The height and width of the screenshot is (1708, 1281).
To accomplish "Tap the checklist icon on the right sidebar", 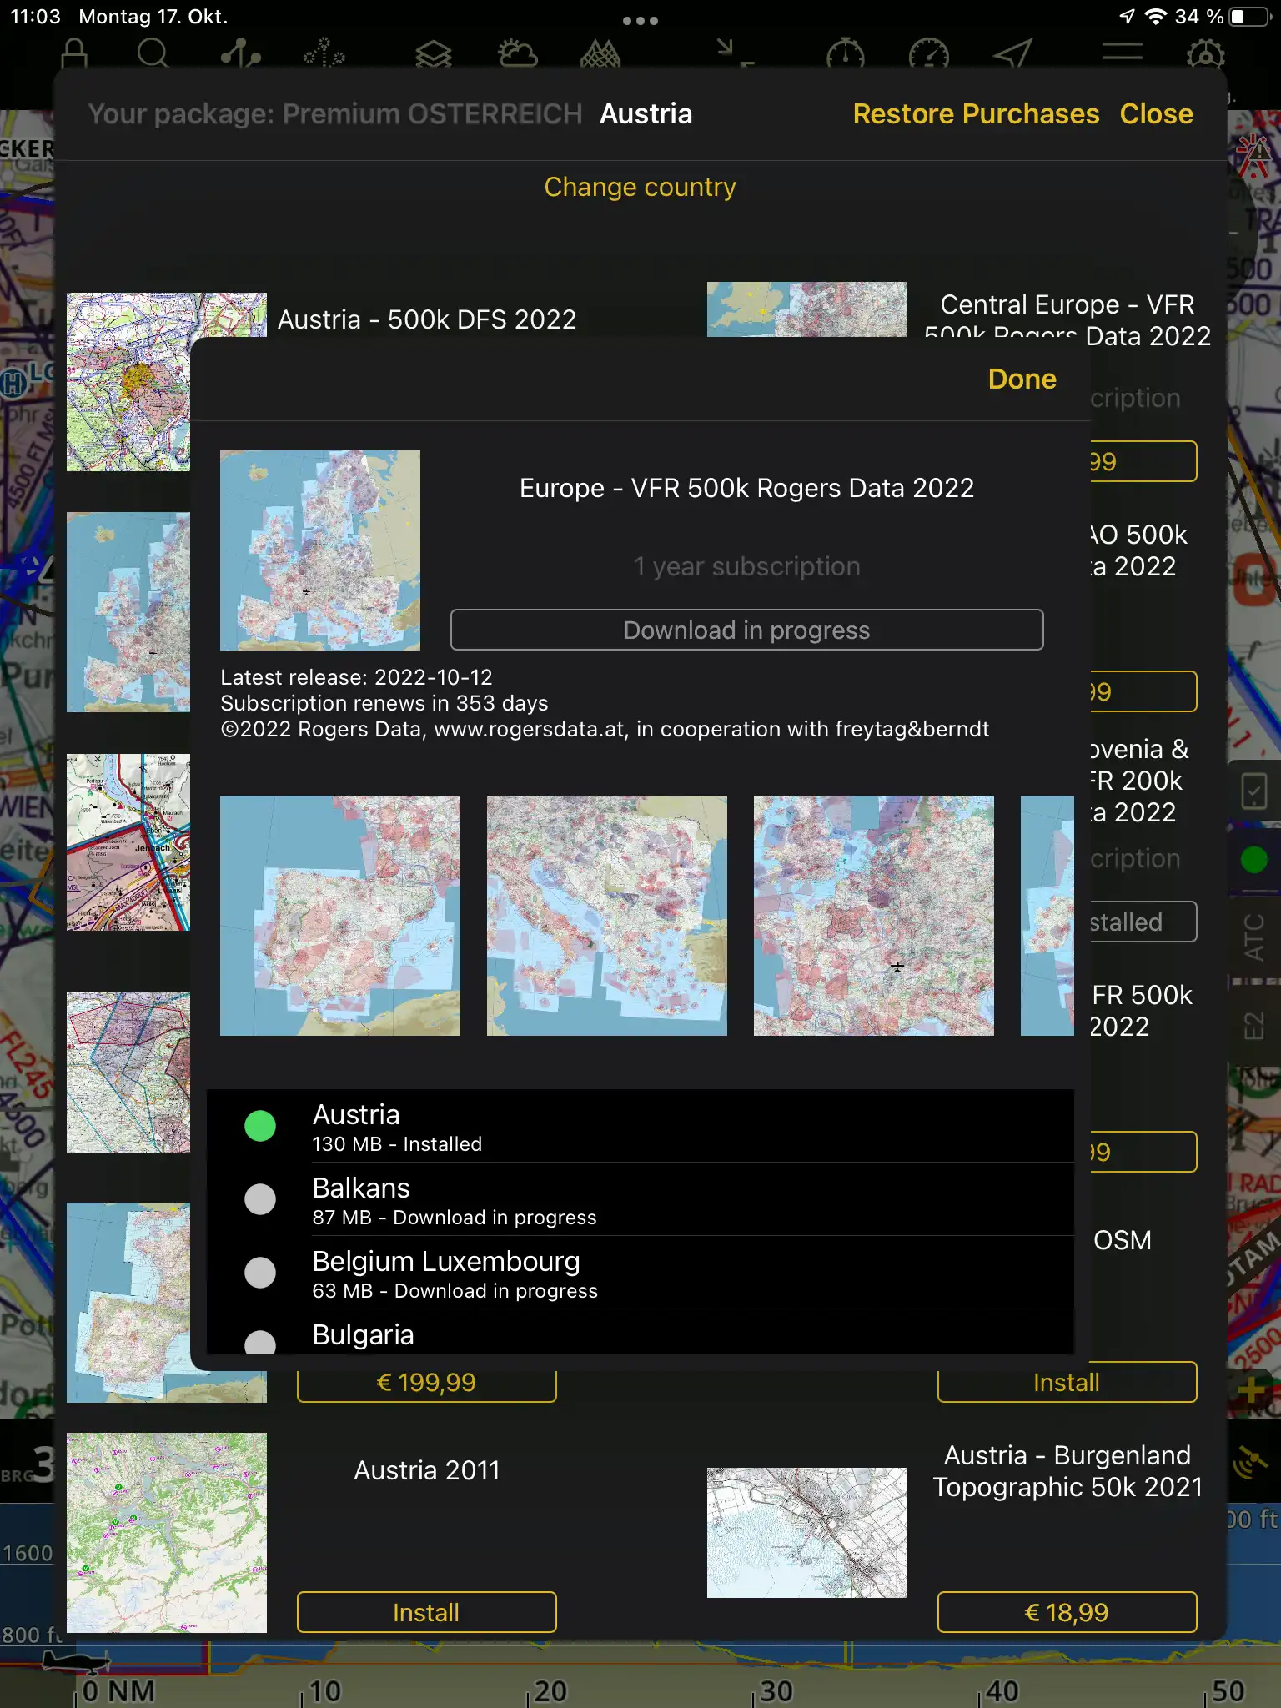I will point(1253,791).
